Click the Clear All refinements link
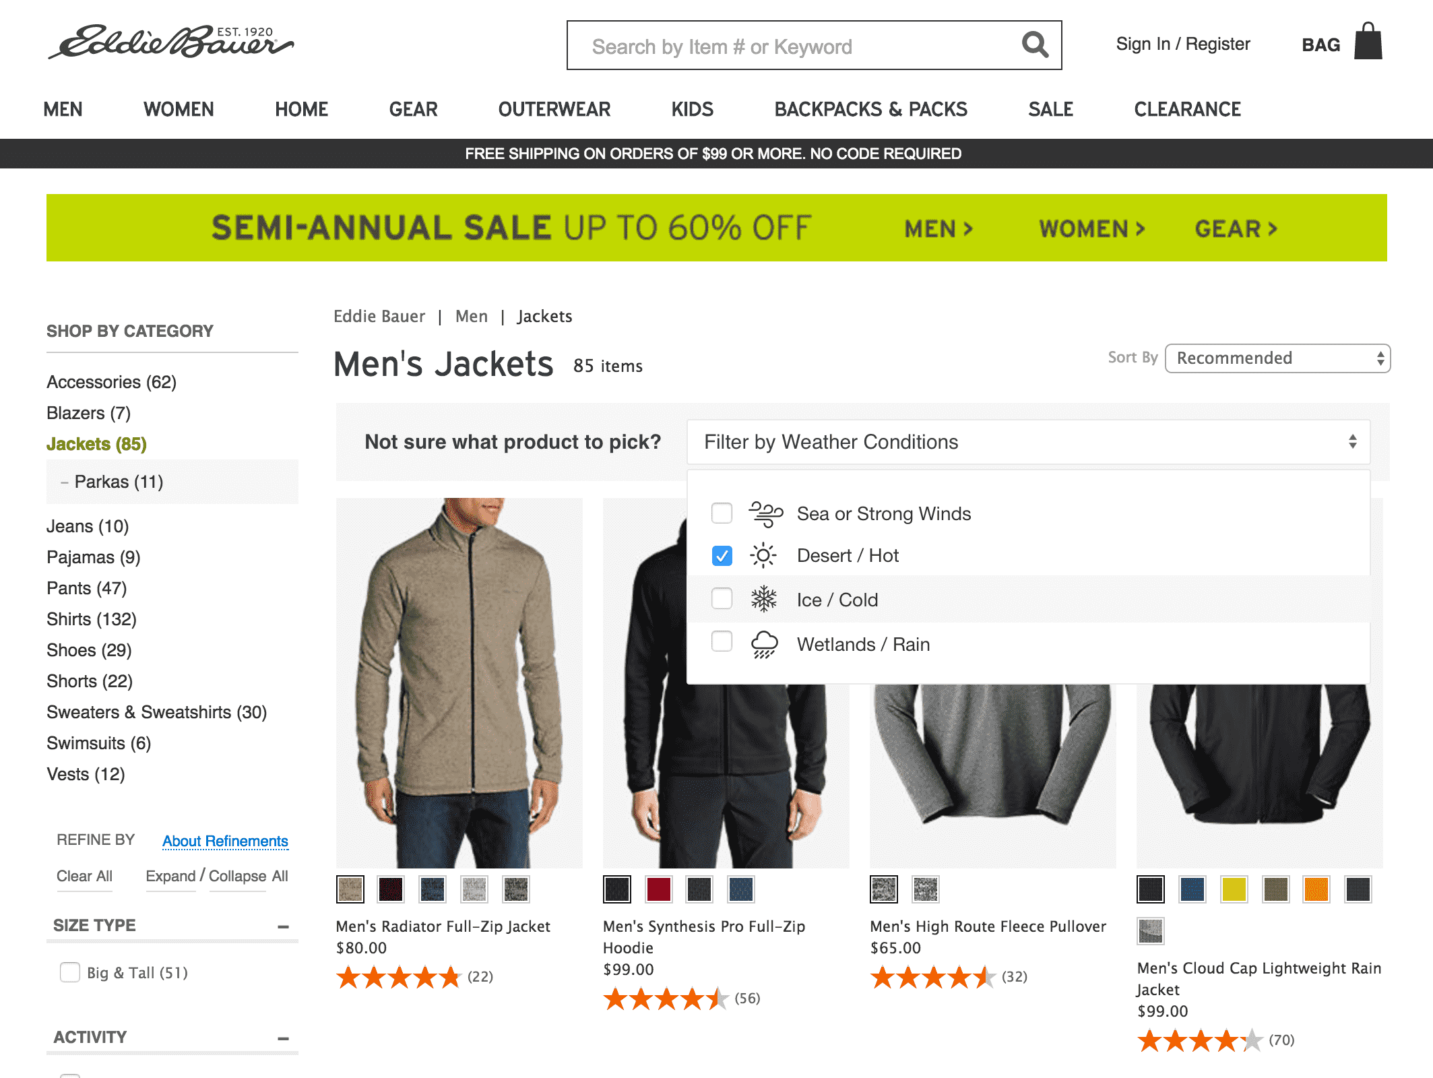Screen dimensions: 1433x1078 click(x=84, y=876)
